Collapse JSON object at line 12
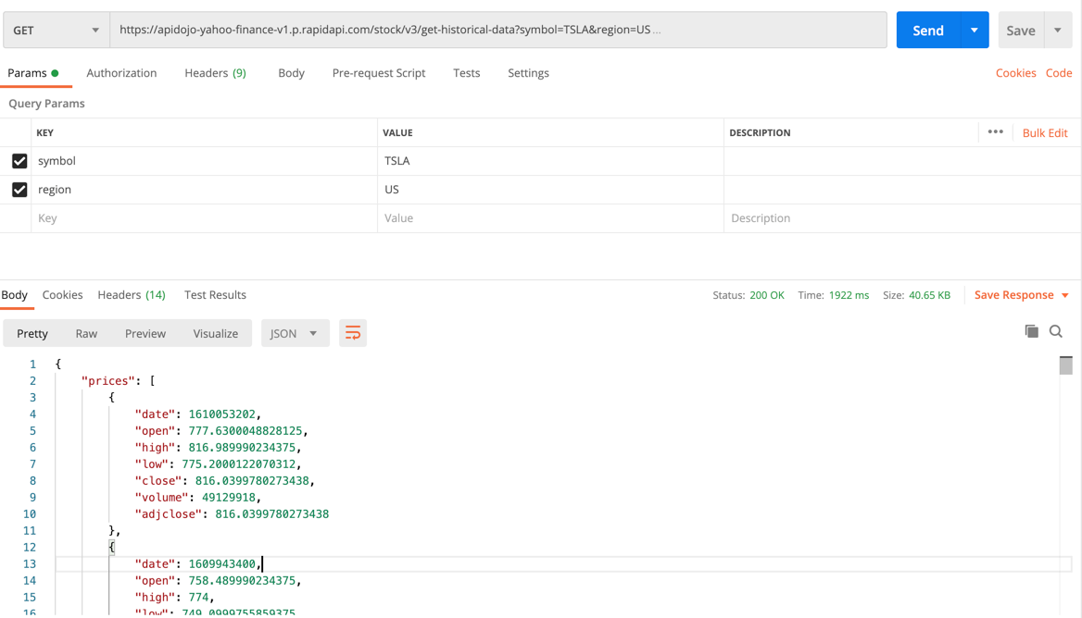This screenshot has height=618, width=1082. [x=112, y=547]
